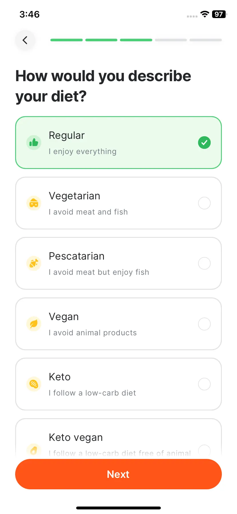The width and height of the screenshot is (237, 514).
Task: Select the Vegan radio button
Action: [204, 324]
